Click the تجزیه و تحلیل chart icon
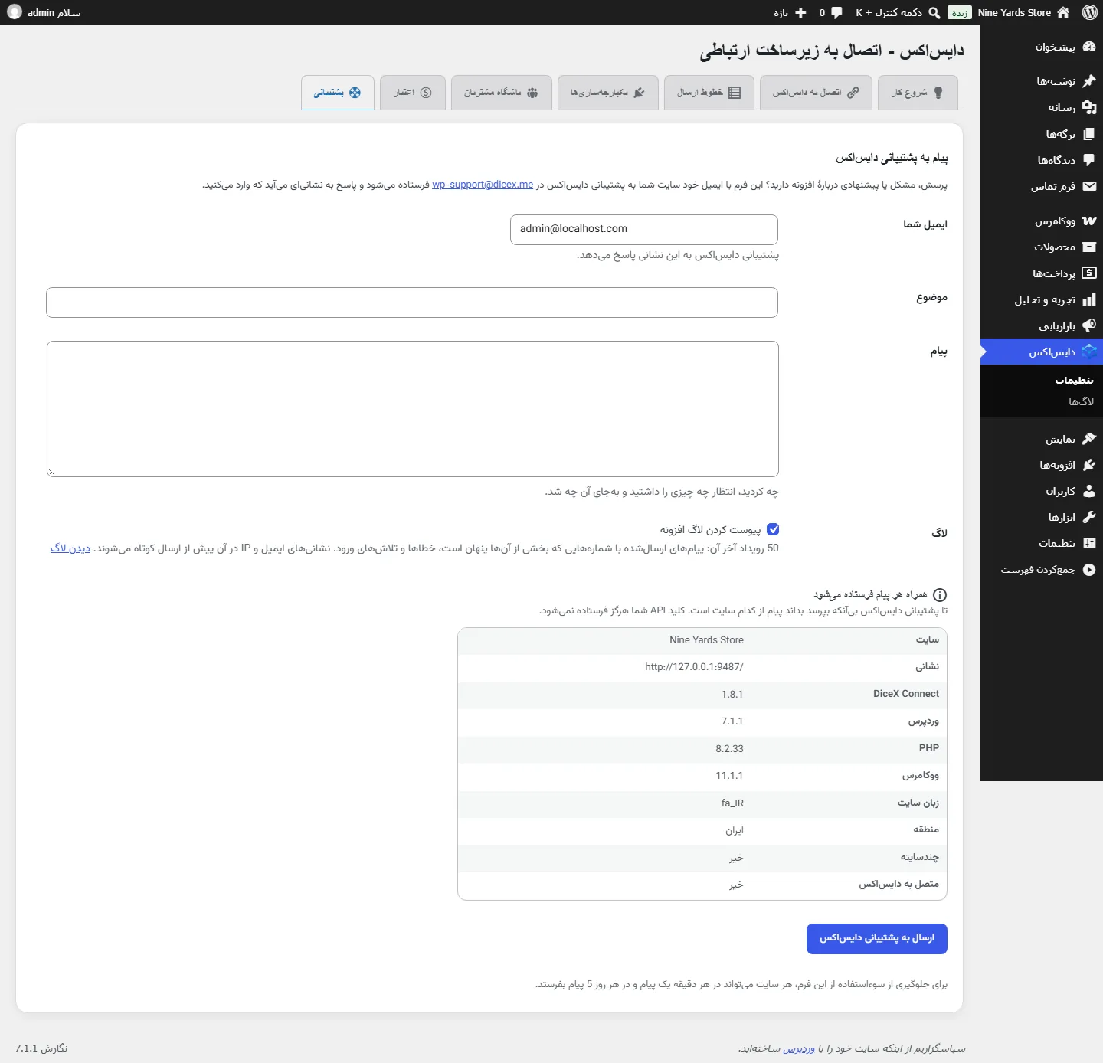This screenshot has height=1063, width=1103. 1089,299
